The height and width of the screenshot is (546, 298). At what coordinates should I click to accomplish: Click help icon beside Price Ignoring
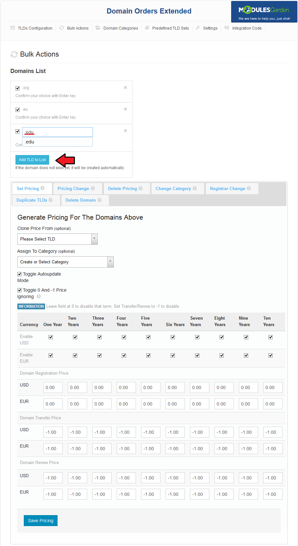click(39, 296)
